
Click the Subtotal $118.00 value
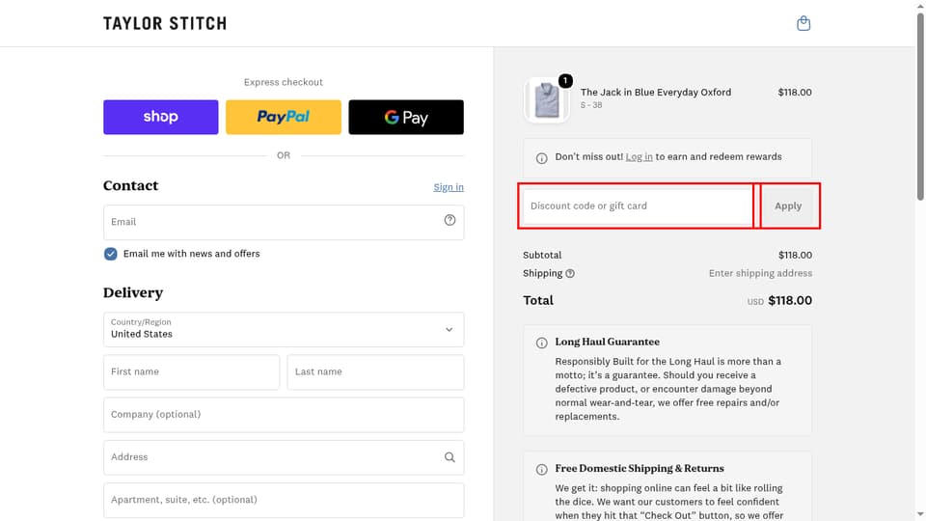(795, 255)
